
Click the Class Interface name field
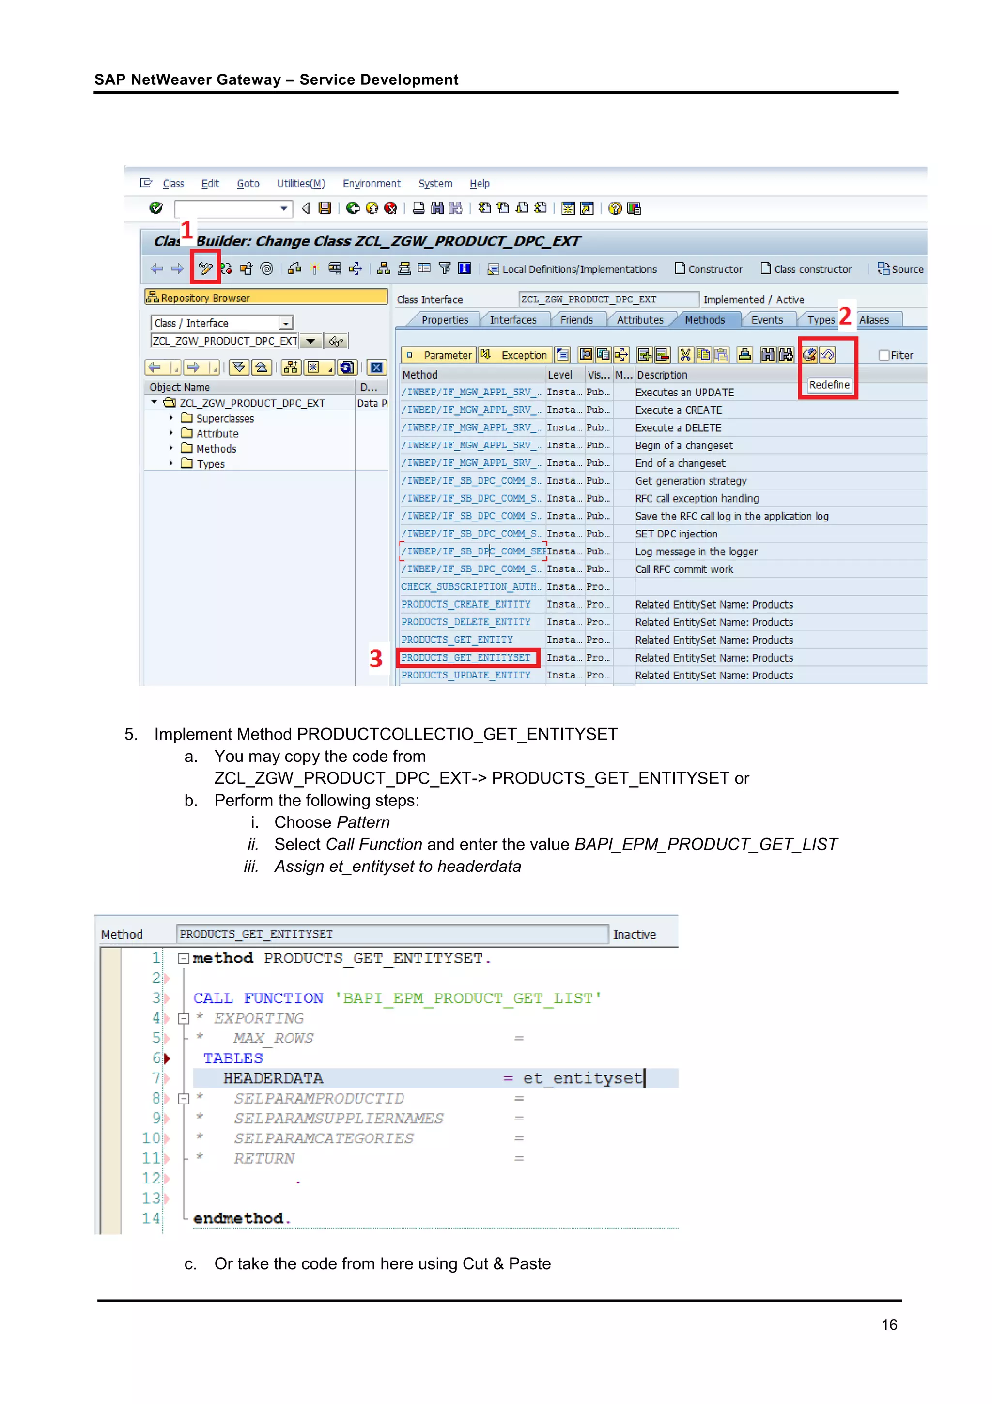[609, 299]
